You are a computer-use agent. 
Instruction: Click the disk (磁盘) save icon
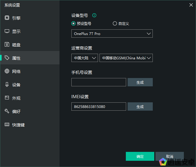tap(7, 44)
